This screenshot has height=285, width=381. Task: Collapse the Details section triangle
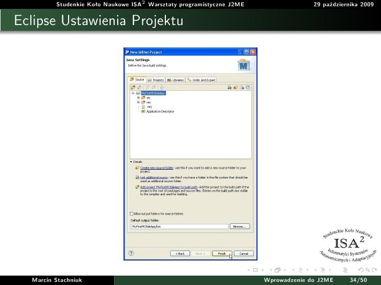(x=131, y=162)
